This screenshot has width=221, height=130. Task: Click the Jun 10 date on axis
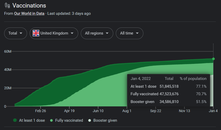pyautogui.click(x=98, y=111)
